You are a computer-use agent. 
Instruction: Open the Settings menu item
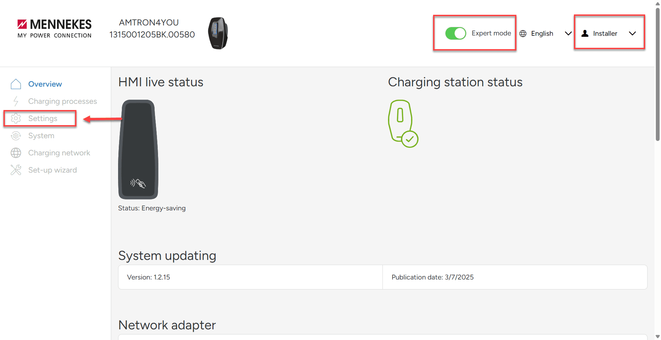coord(43,119)
